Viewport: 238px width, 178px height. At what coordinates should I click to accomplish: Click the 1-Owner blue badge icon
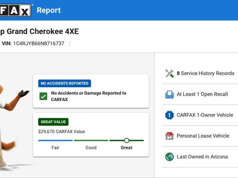coord(169,115)
